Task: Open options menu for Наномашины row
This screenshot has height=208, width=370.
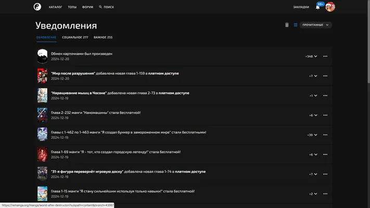Action: (325, 115)
